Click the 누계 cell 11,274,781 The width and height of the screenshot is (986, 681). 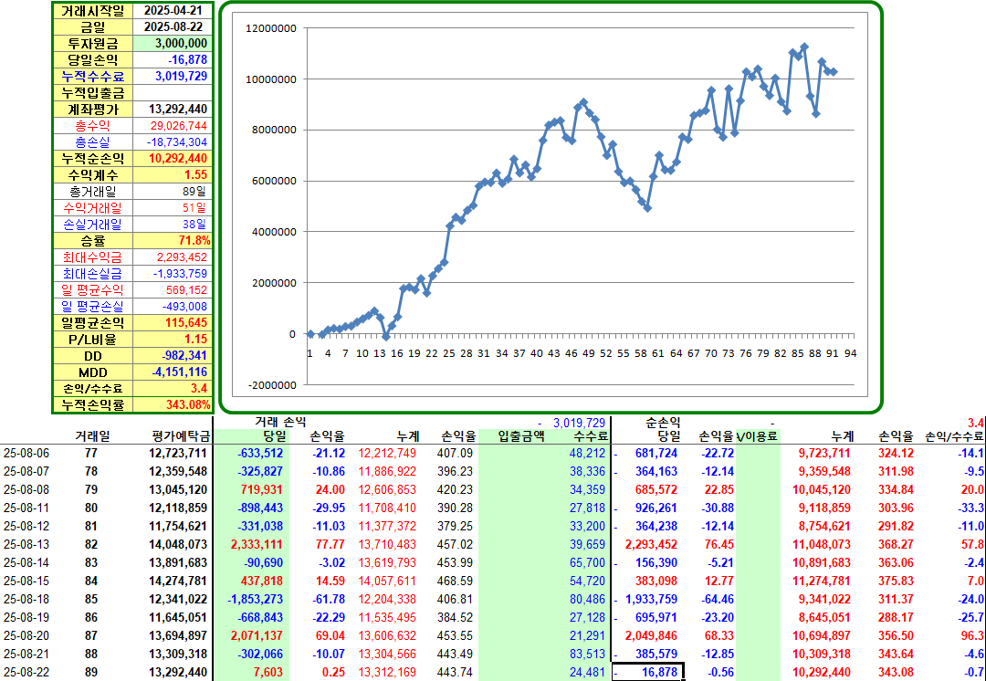822,581
